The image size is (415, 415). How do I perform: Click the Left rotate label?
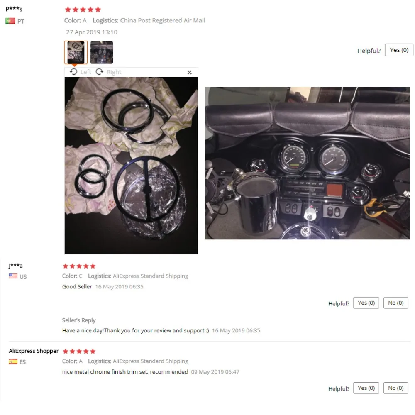pos(85,72)
